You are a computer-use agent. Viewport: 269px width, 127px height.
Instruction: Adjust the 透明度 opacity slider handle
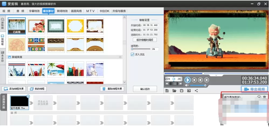[x=132, y=49]
